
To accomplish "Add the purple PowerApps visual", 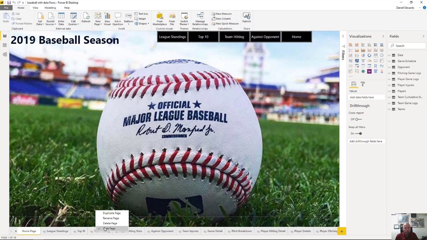I will pos(369,71).
